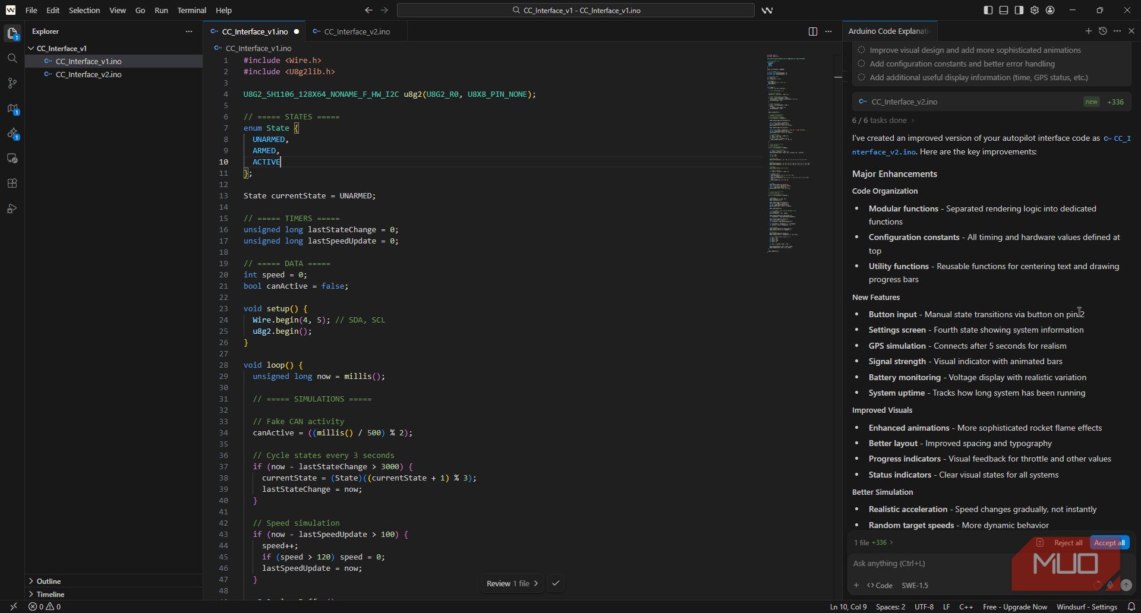Open the Search view in activity bar

tap(12, 58)
